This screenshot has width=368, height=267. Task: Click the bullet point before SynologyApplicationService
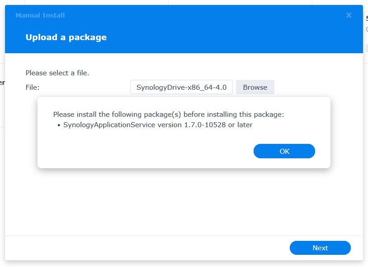(x=59, y=125)
